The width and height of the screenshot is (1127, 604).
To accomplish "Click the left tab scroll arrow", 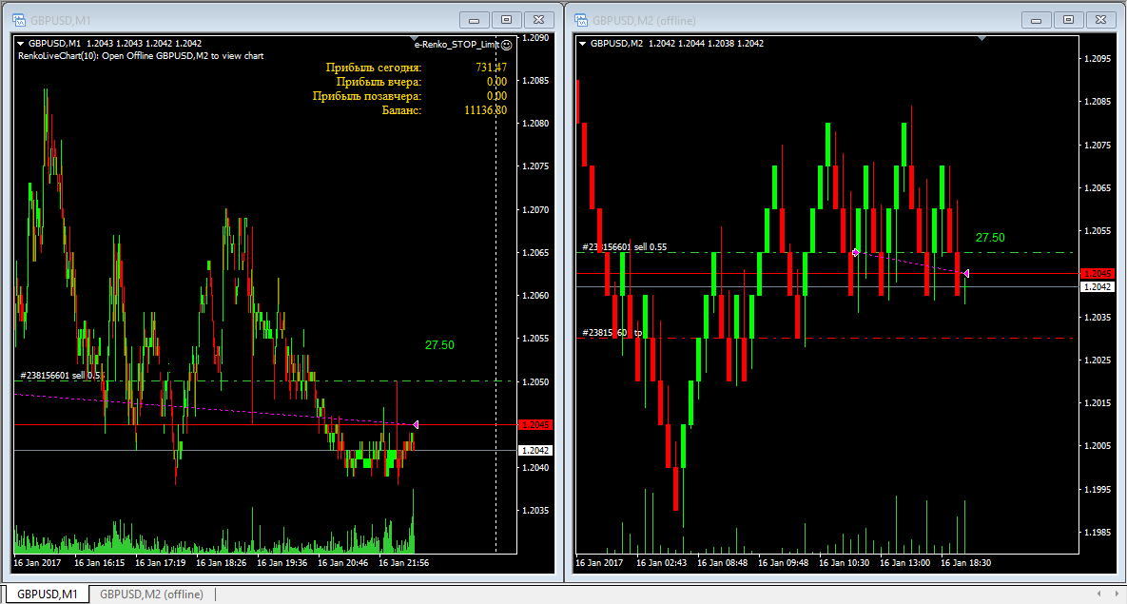I will (1098, 594).
